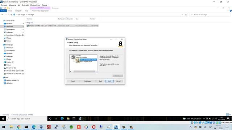The height and width of the screenshot is (130, 232).
Task: Open FileZilla on host taskbar
Action: point(49,127)
